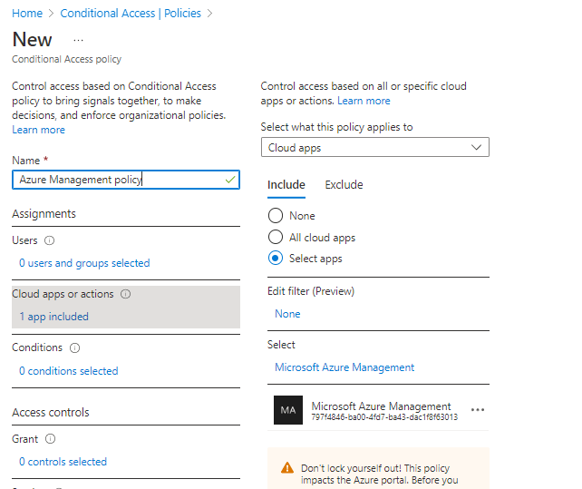Open Conditional Access | Policies breadcrumb
This screenshot has height=489, width=582.
click(132, 14)
